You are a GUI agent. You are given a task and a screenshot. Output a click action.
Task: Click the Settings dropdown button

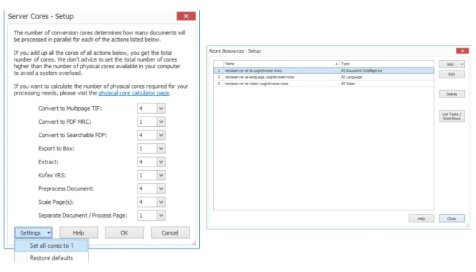tap(34, 233)
